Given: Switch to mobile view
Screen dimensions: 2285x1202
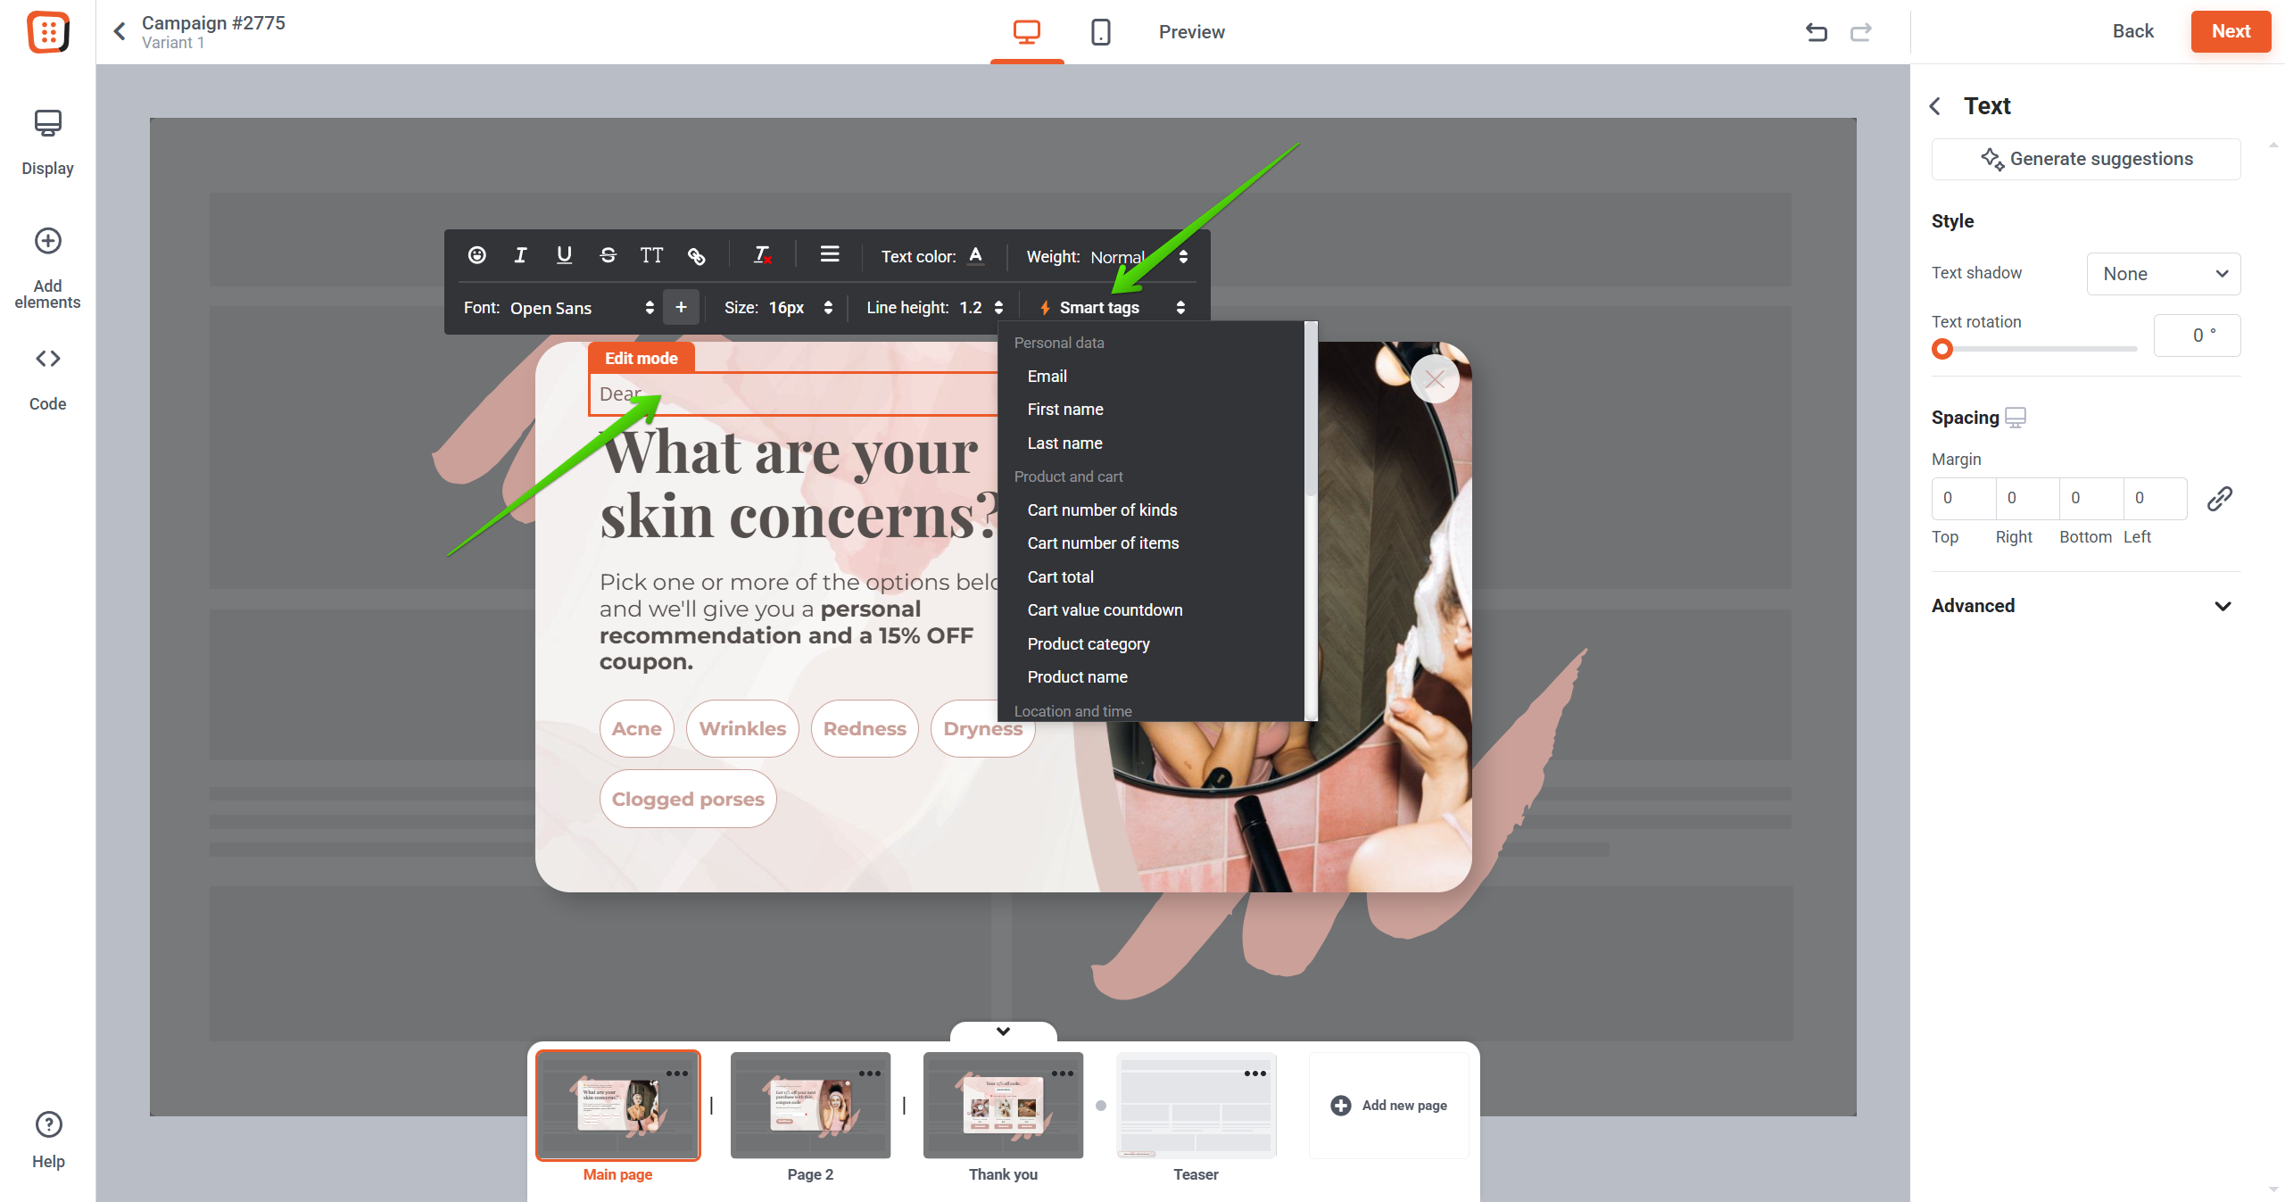Looking at the screenshot, I should click(1101, 32).
